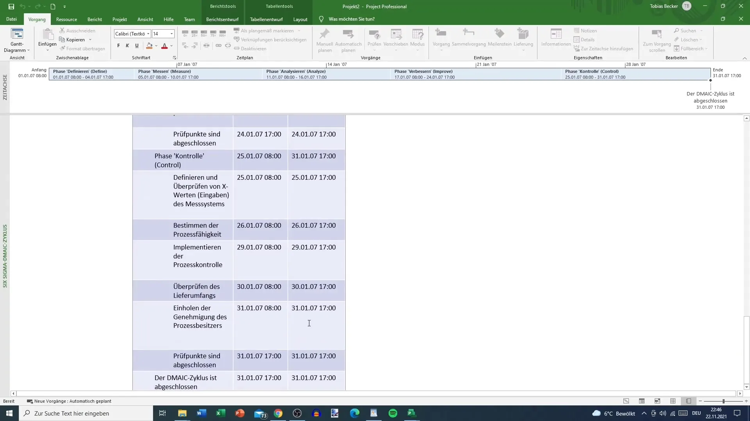Click the link tasks chain icon
Viewport: 750px width, 421px height.
pyautogui.click(x=218, y=46)
